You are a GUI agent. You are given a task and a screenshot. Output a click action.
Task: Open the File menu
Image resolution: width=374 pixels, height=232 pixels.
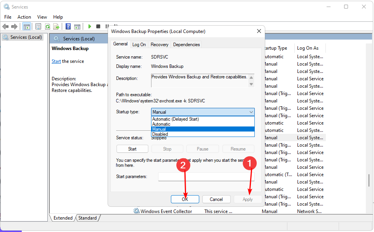click(x=8, y=17)
